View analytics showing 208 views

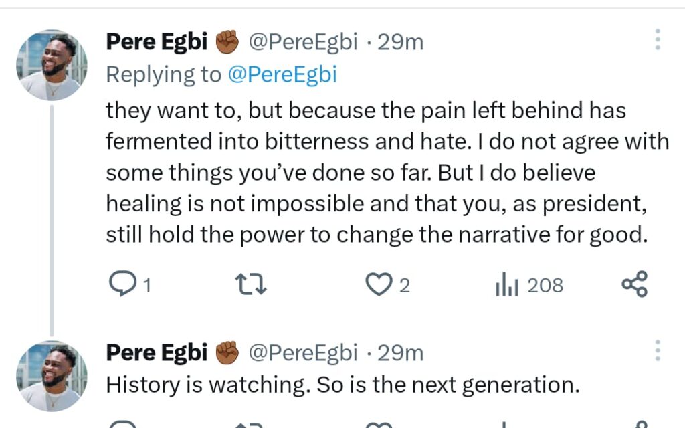click(x=506, y=286)
